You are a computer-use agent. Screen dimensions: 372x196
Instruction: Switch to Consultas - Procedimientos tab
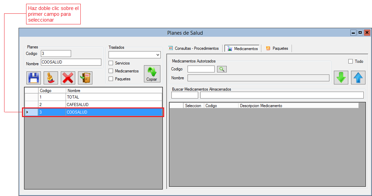pos(193,48)
